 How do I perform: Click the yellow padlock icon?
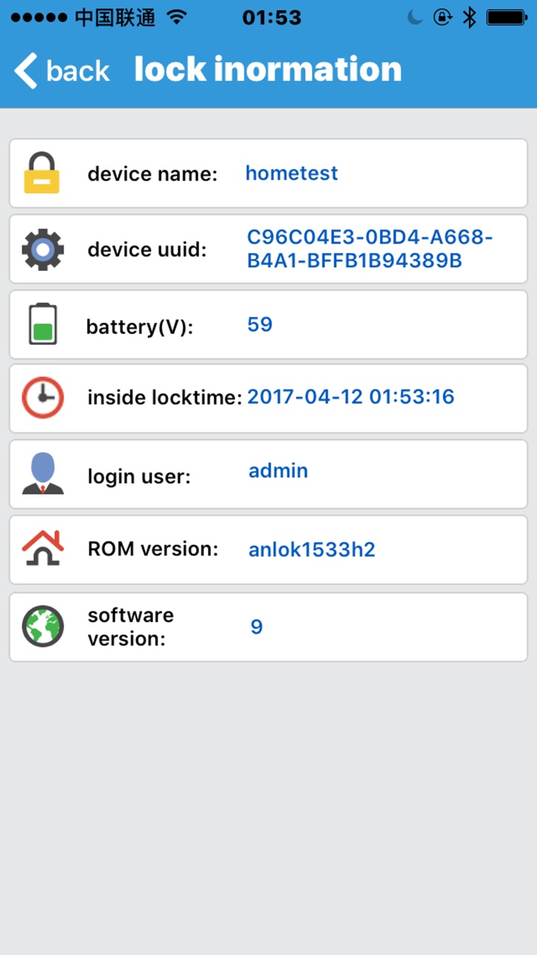[x=42, y=173]
